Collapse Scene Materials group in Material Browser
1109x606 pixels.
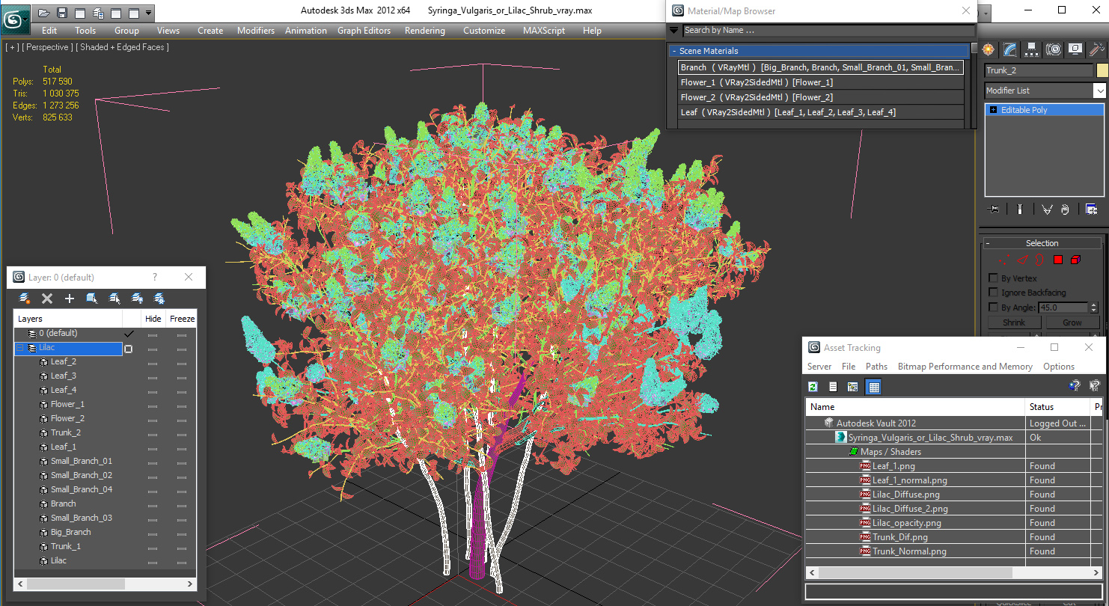click(x=674, y=51)
